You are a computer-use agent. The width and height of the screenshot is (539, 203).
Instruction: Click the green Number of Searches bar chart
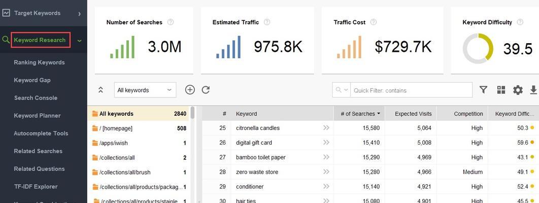(122, 47)
